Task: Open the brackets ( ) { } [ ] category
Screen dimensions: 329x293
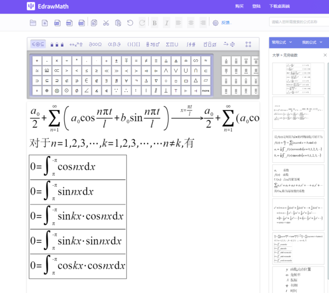Action: coord(134,45)
